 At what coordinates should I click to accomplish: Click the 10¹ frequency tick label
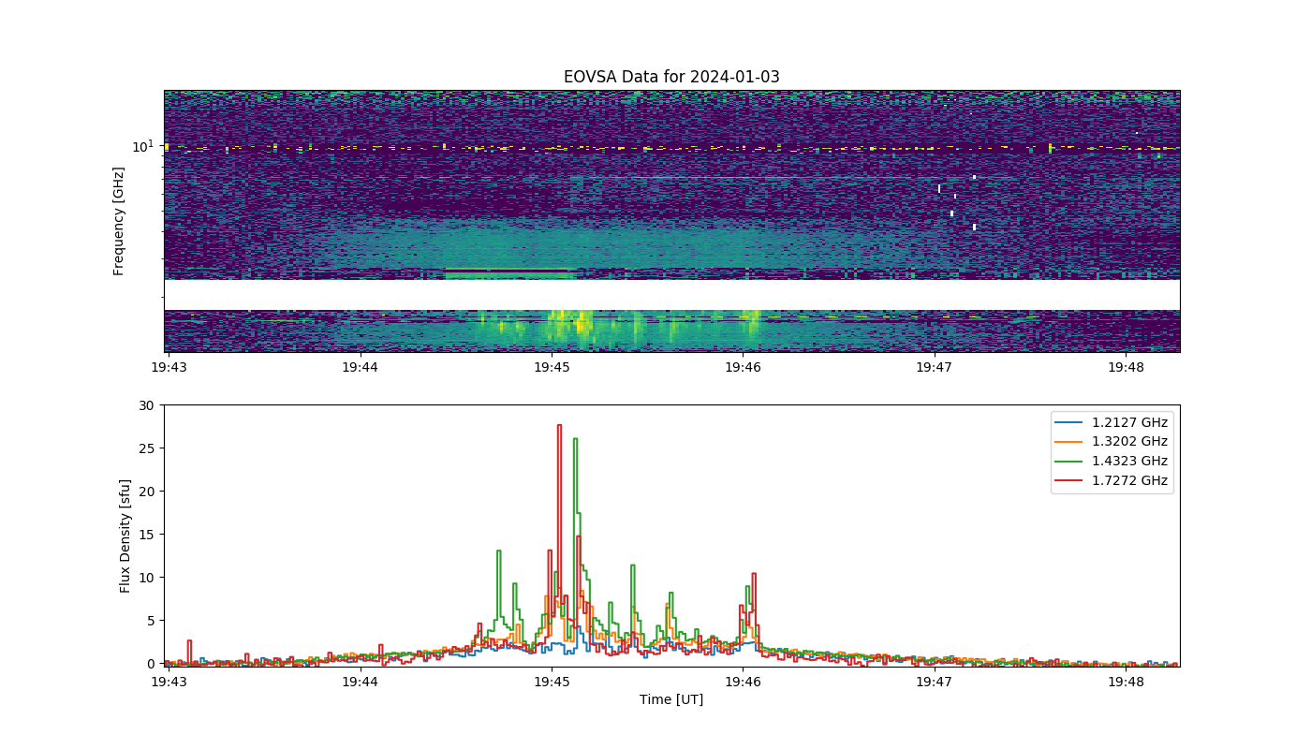tap(142, 146)
